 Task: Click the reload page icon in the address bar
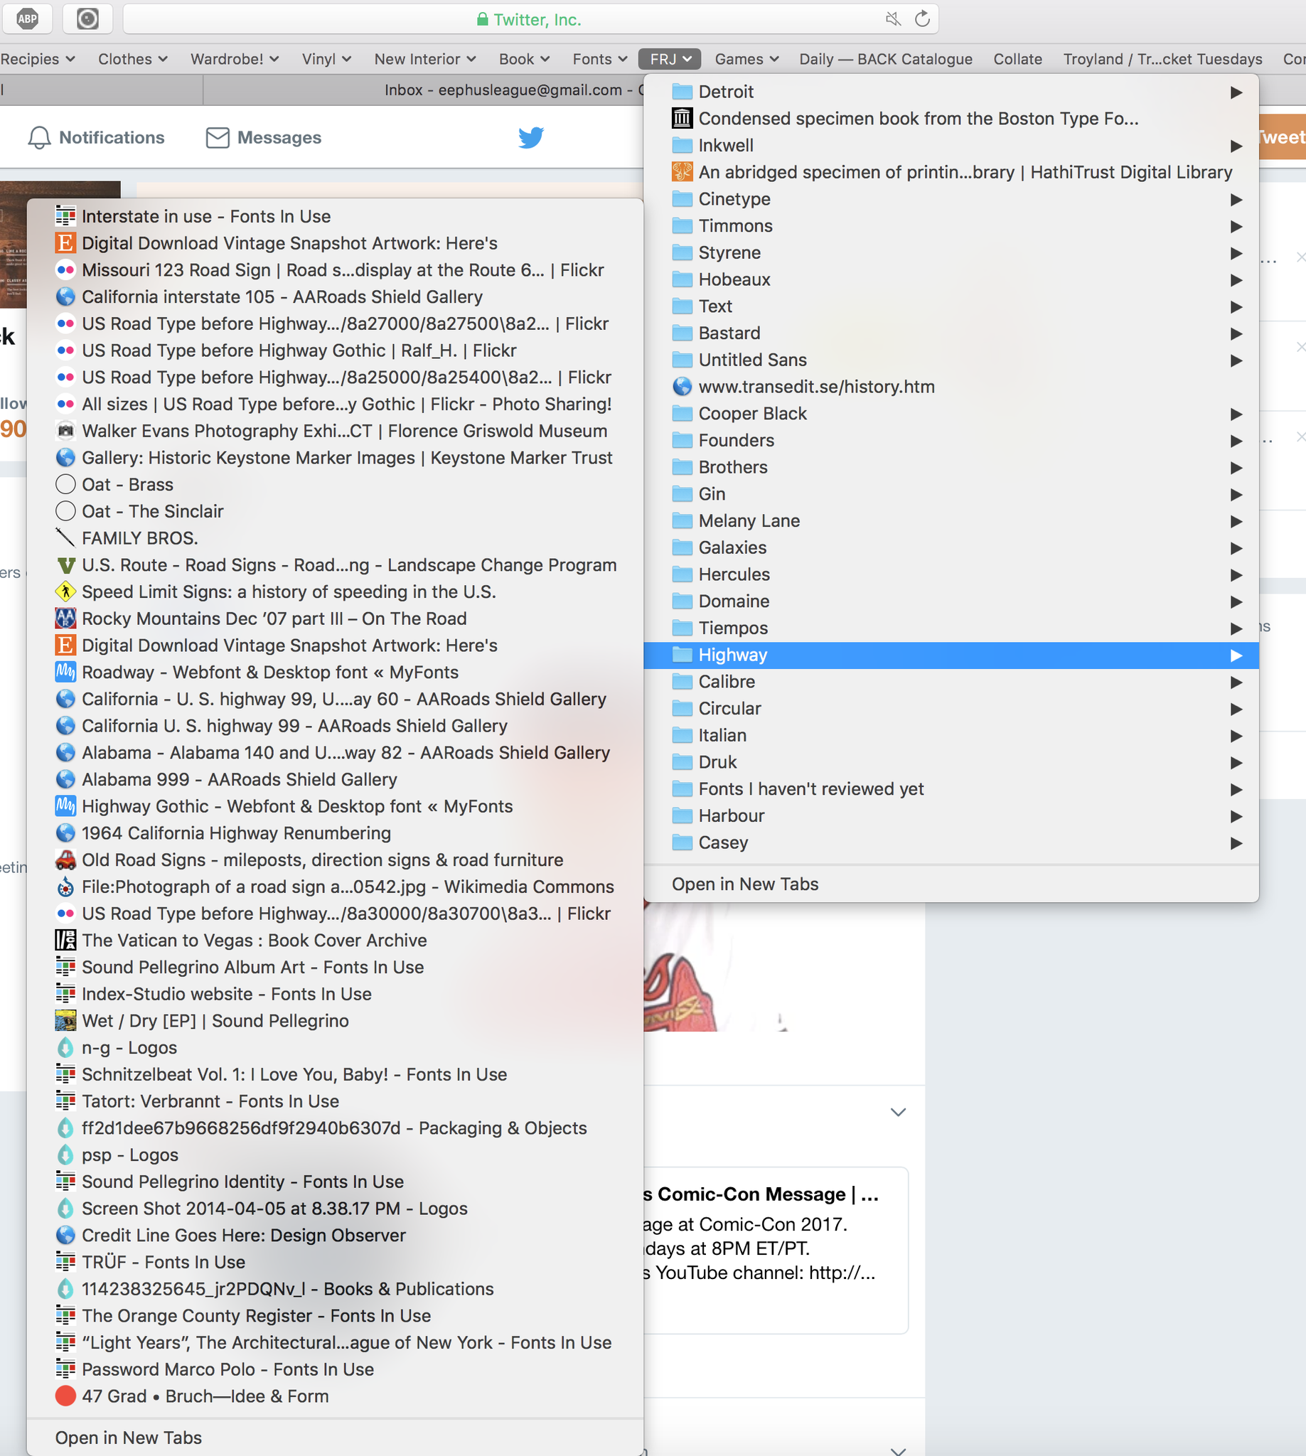(922, 18)
